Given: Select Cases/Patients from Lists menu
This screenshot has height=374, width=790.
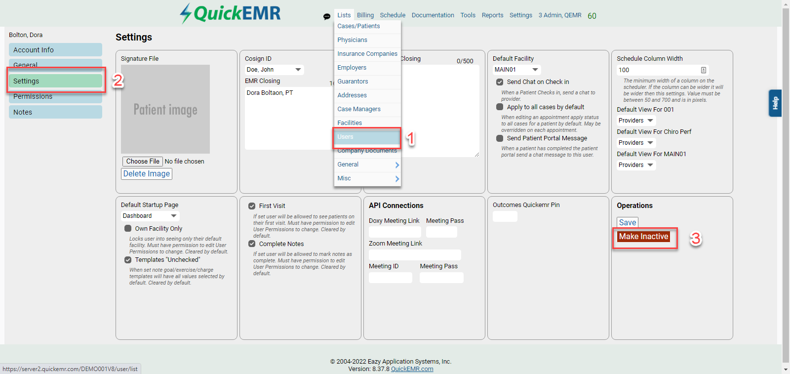Looking at the screenshot, I should coord(367,26).
